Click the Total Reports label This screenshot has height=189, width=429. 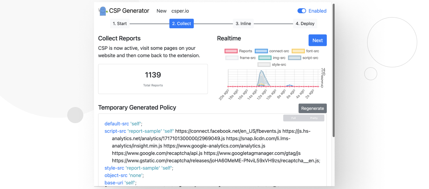pos(153,85)
